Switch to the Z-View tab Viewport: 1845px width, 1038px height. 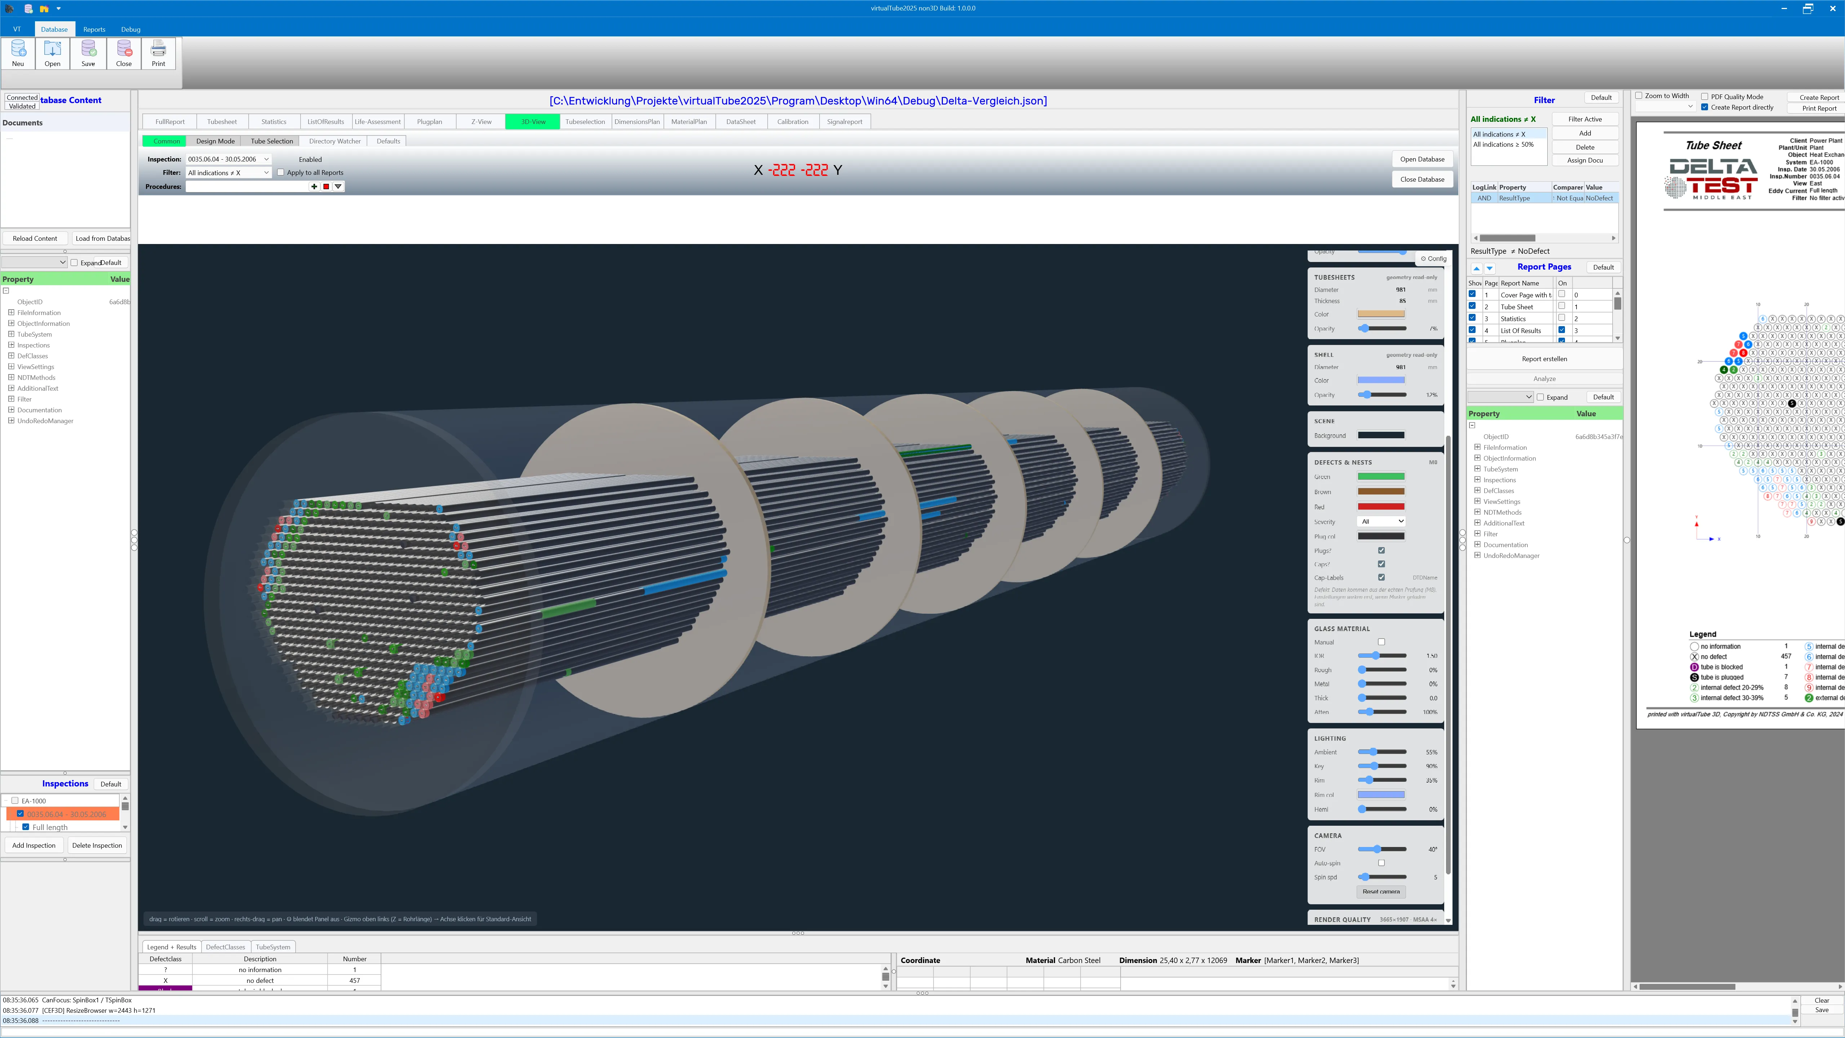coord(481,122)
